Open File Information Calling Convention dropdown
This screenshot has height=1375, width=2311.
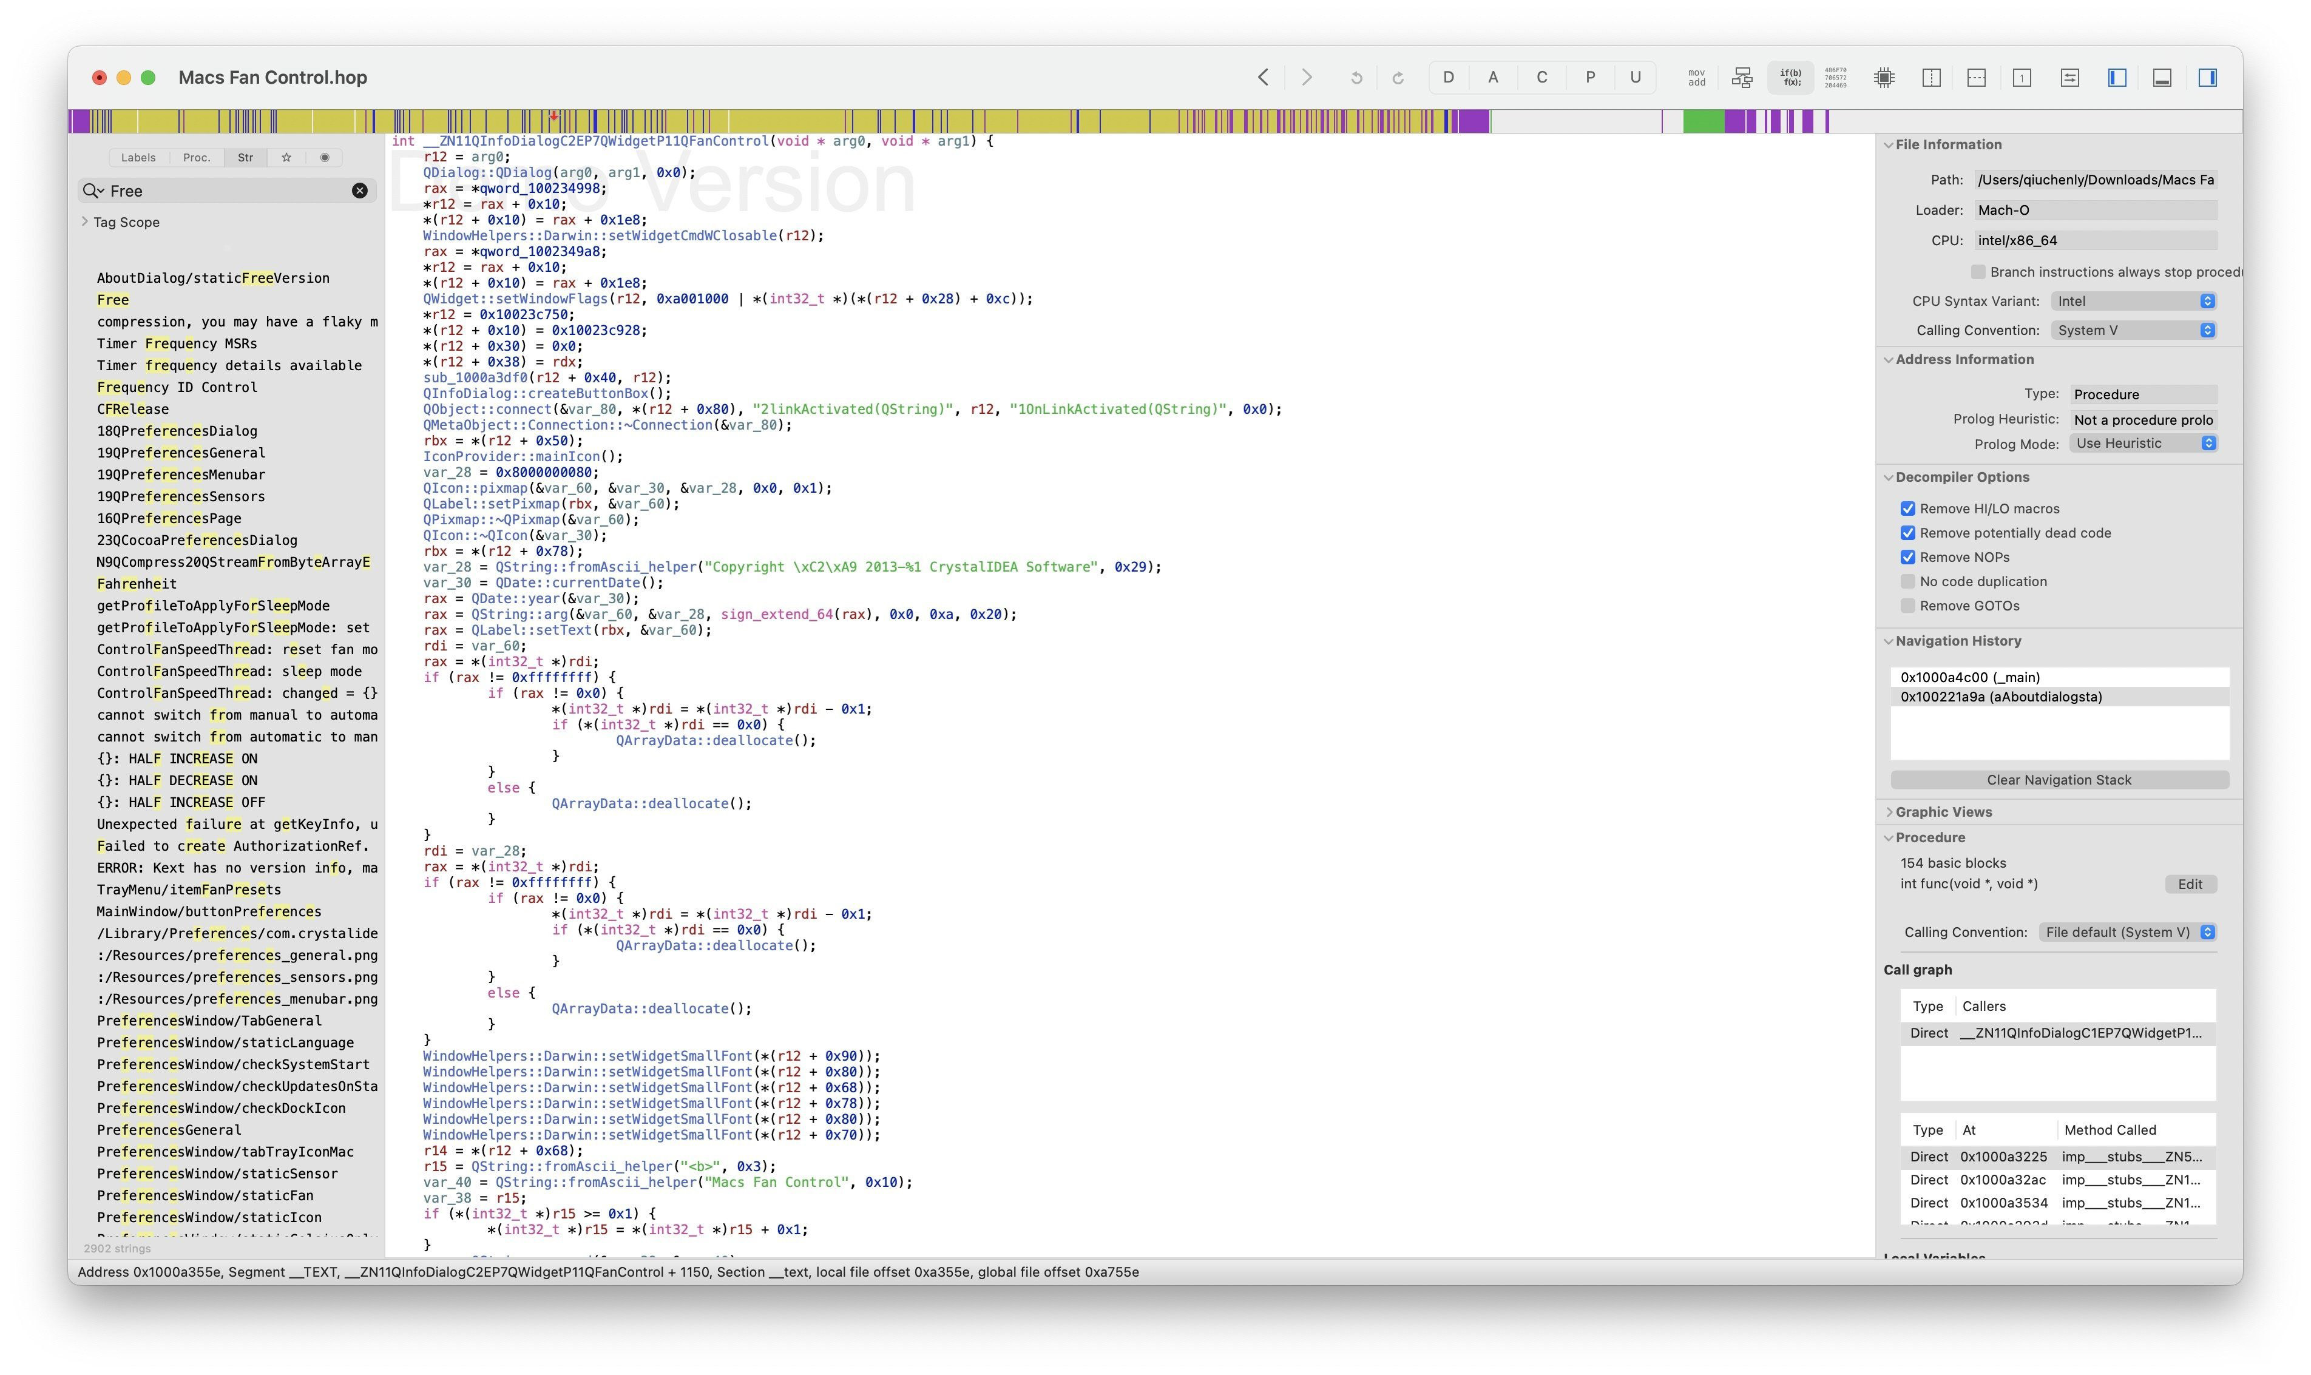[x=2133, y=330]
